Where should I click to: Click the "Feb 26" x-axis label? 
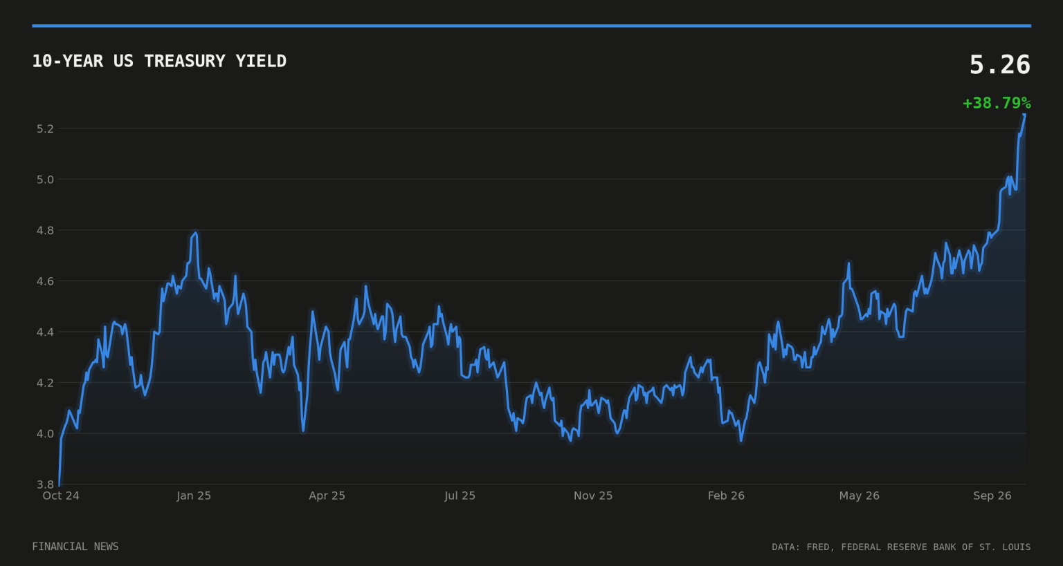(x=726, y=496)
